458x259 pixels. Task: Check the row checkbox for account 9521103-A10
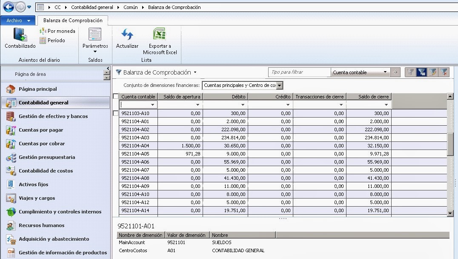pos(115,113)
